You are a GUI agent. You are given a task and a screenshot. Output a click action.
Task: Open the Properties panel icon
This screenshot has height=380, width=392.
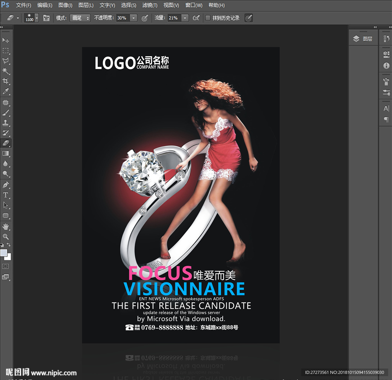click(386, 55)
